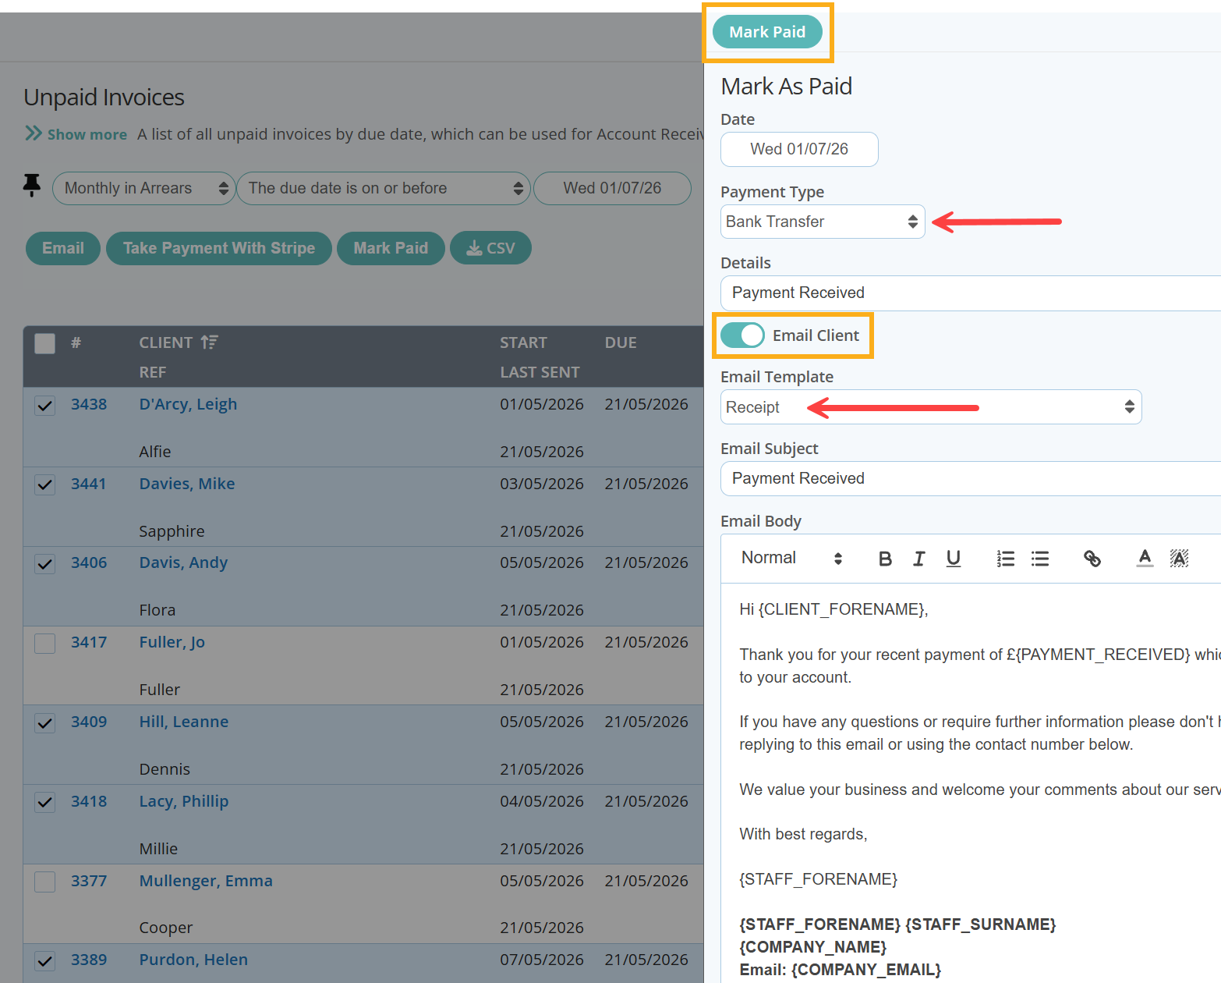Open client Fuller, Jo
The image size is (1221, 983).
(172, 642)
